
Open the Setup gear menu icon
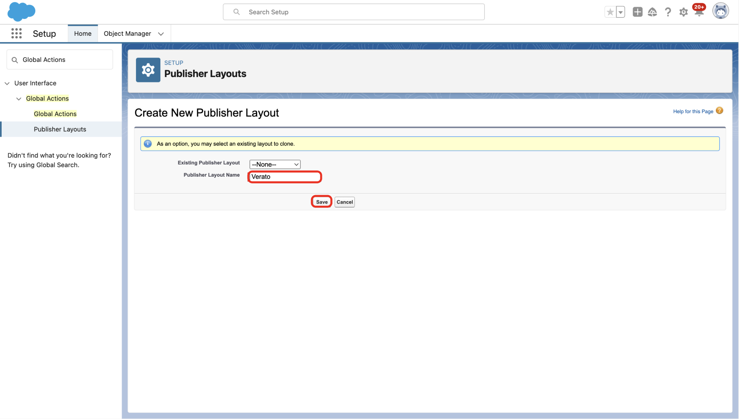(683, 12)
